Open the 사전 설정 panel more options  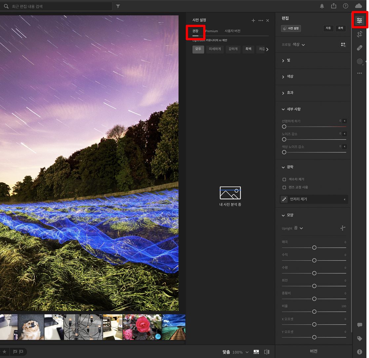[x=261, y=20]
